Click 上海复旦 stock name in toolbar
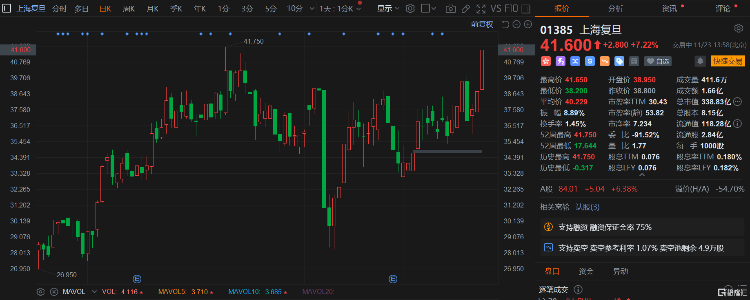The height and width of the screenshot is (300, 750). pyautogui.click(x=31, y=9)
